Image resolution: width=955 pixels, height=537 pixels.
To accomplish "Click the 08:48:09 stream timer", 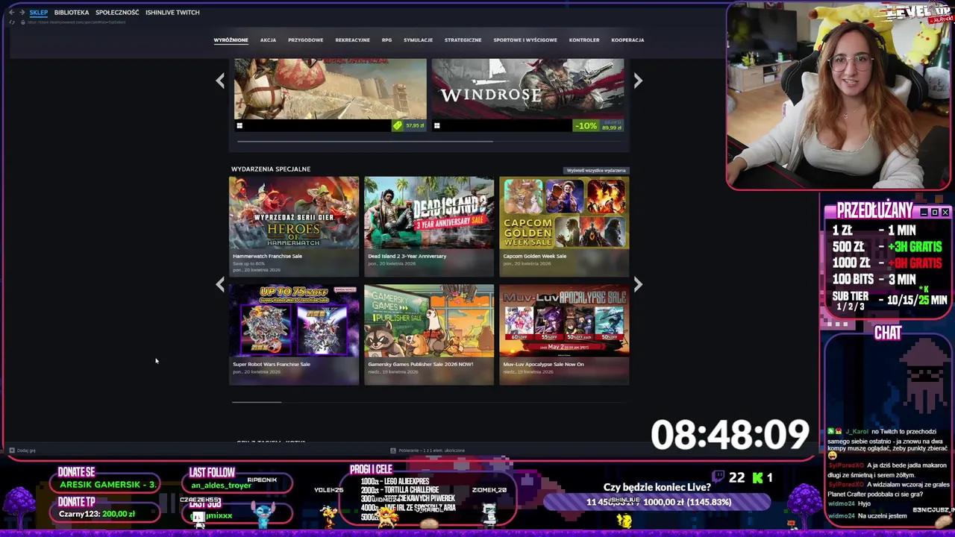I will click(730, 434).
